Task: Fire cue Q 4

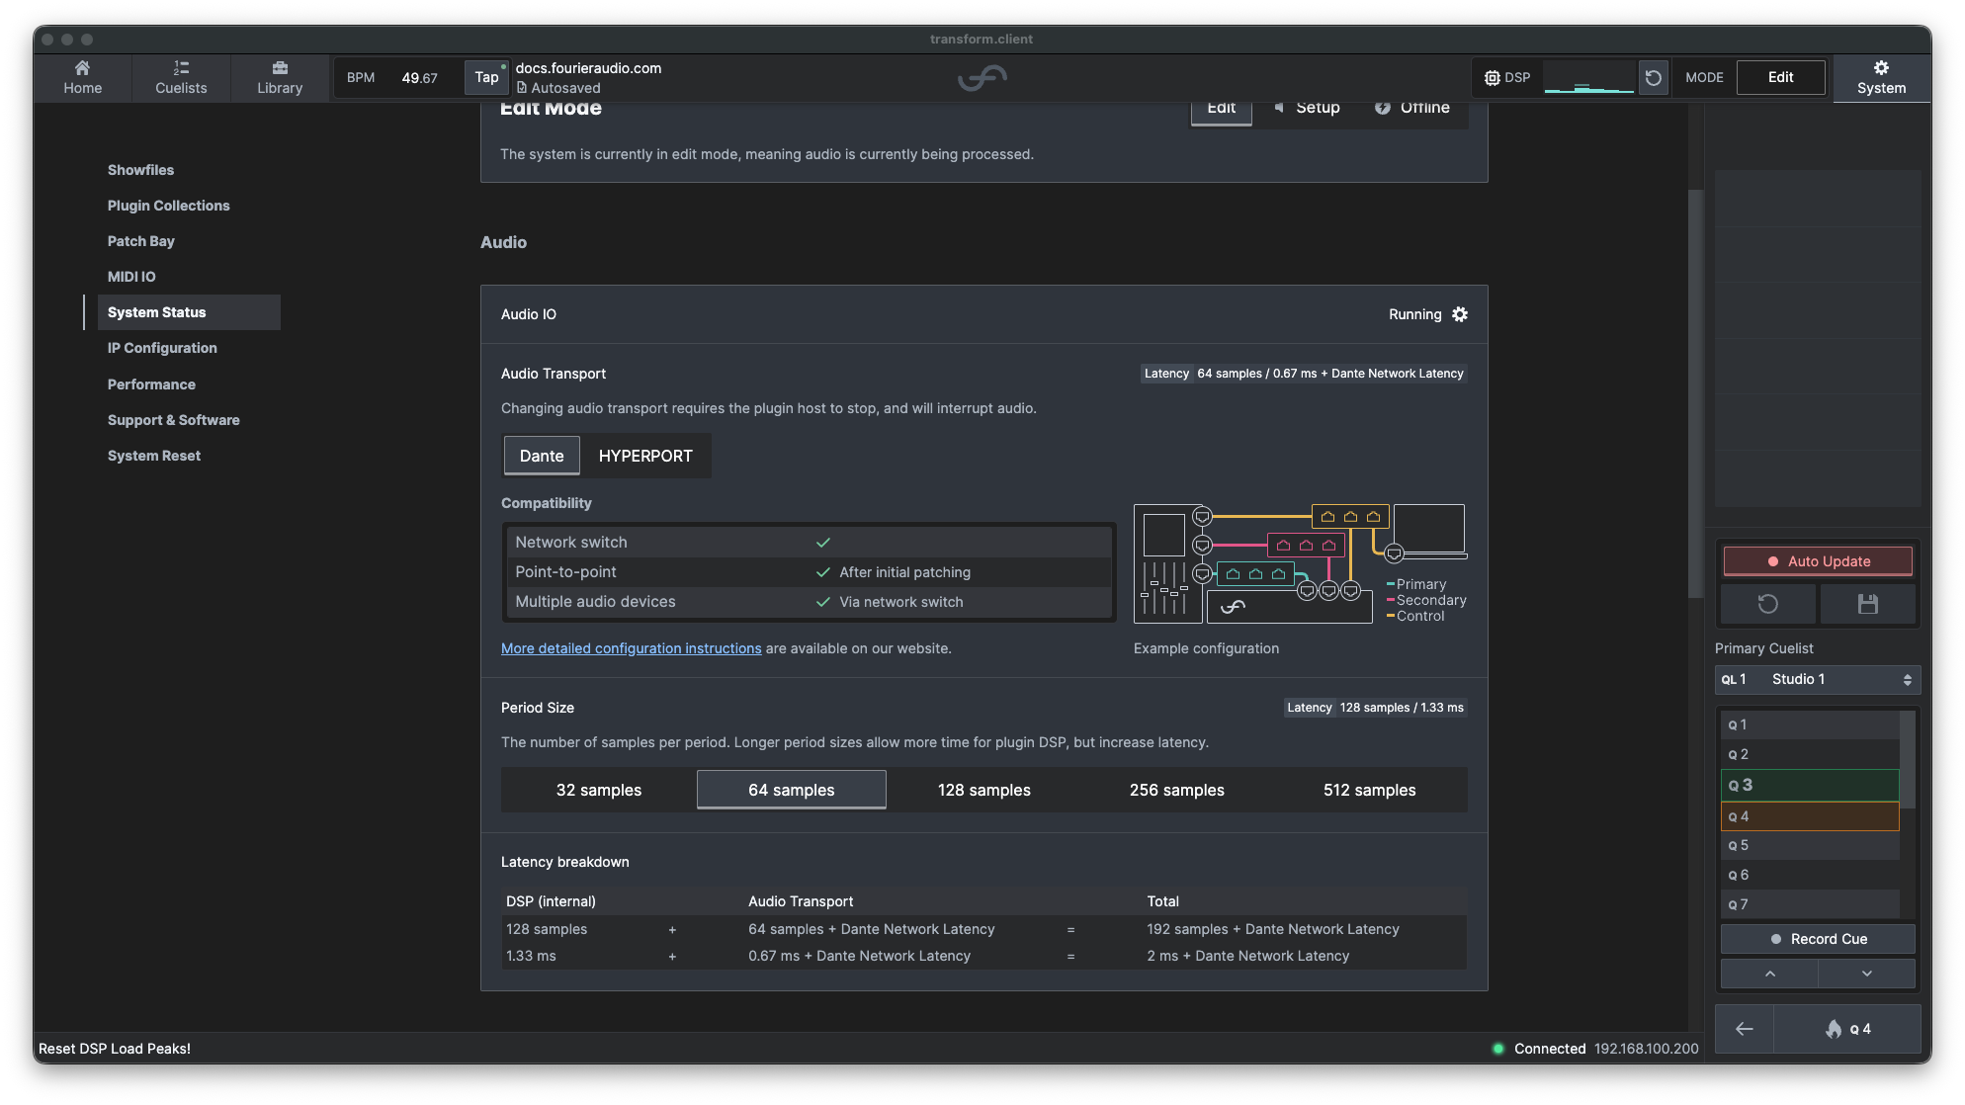Action: tap(1846, 1029)
